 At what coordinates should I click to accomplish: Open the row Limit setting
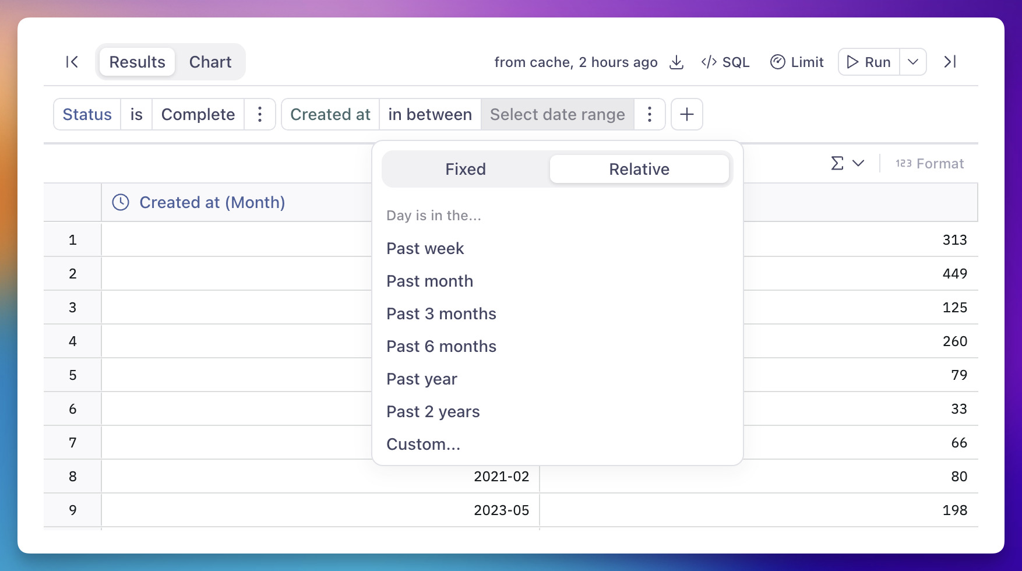click(797, 62)
